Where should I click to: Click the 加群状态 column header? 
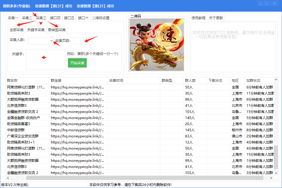259,81
